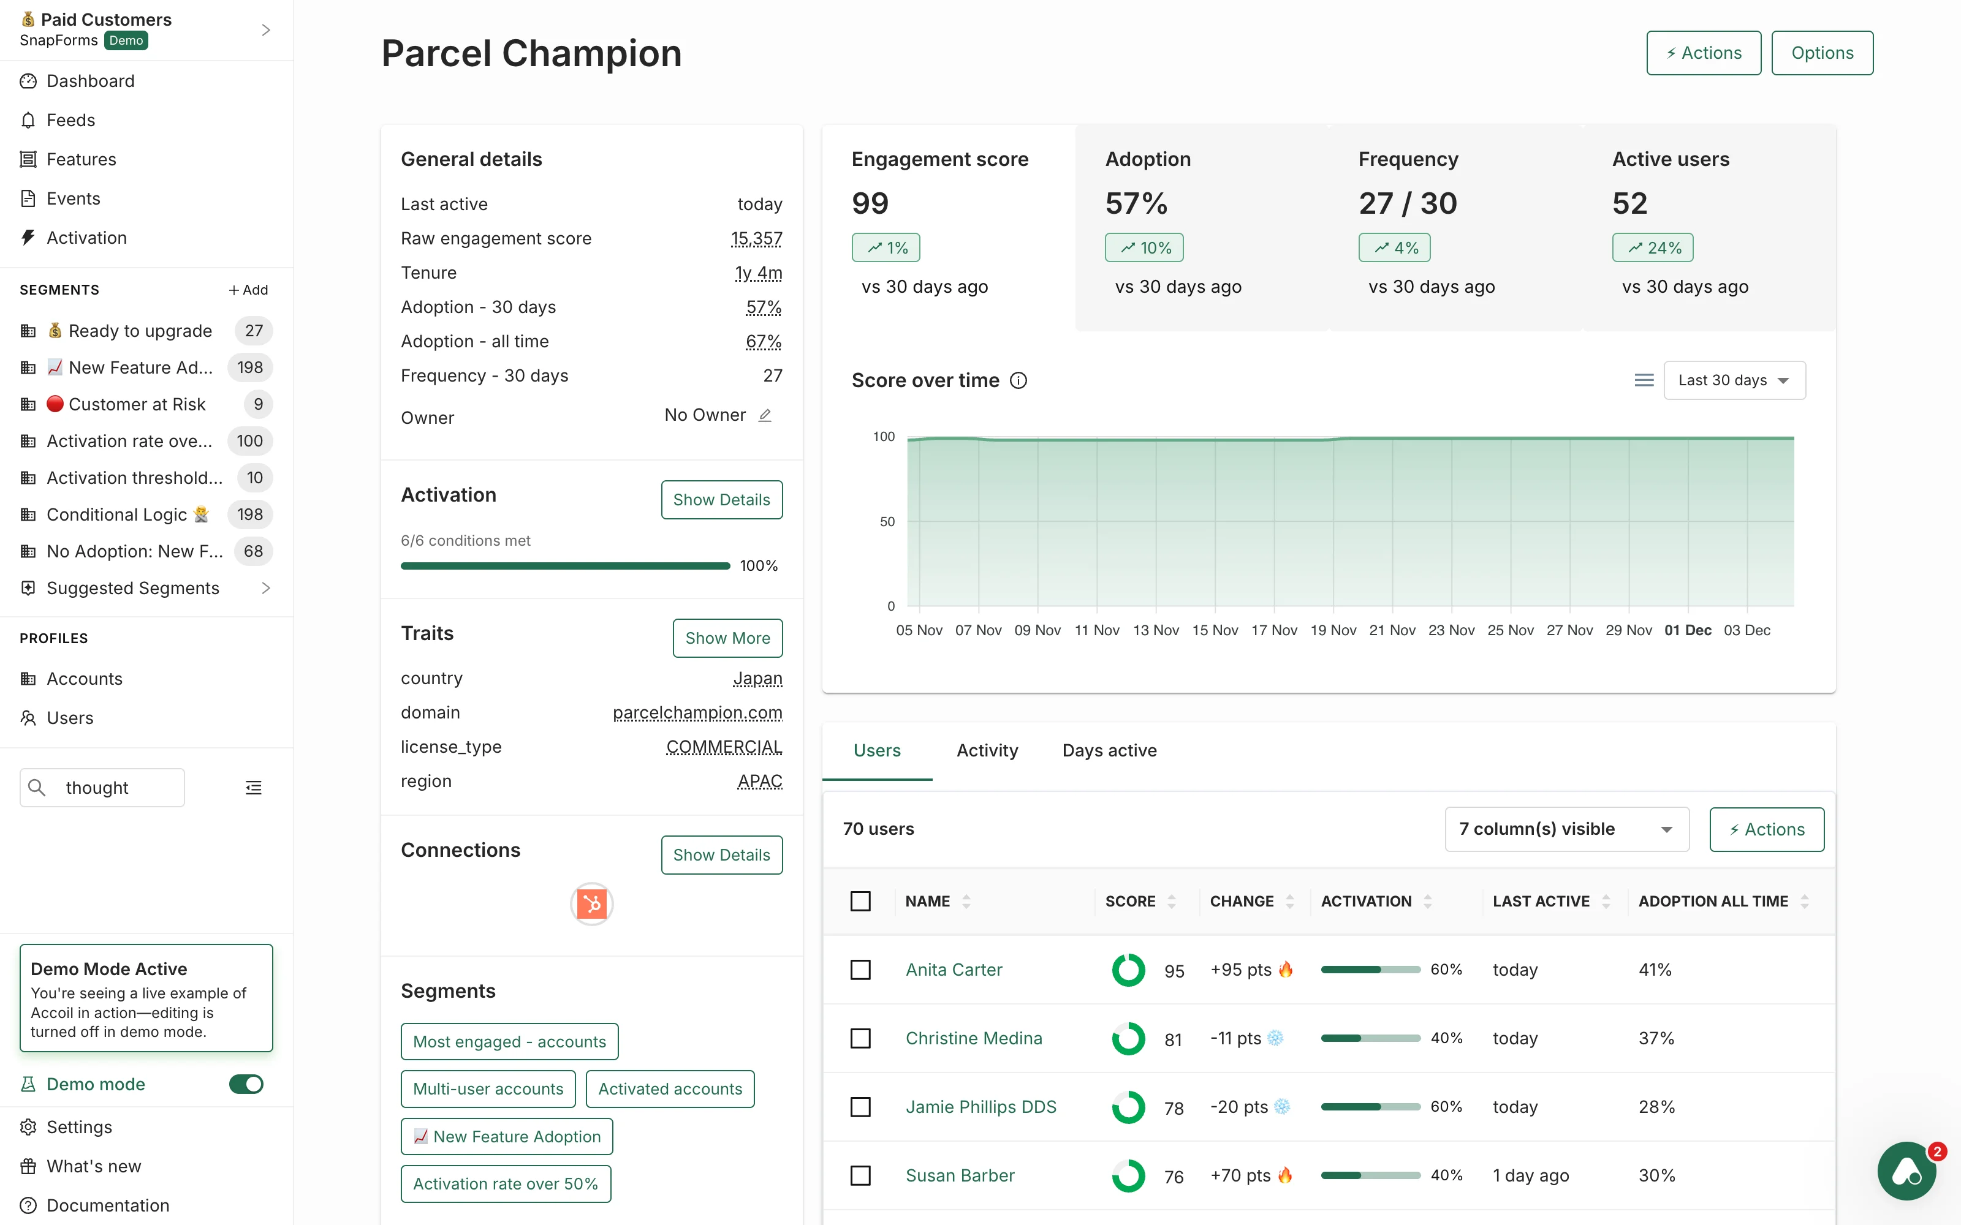Image resolution: width=1961 pixels, height=1225 pixels.
Task: Open Activation lightning icon in sidebar
Action: 28,238
